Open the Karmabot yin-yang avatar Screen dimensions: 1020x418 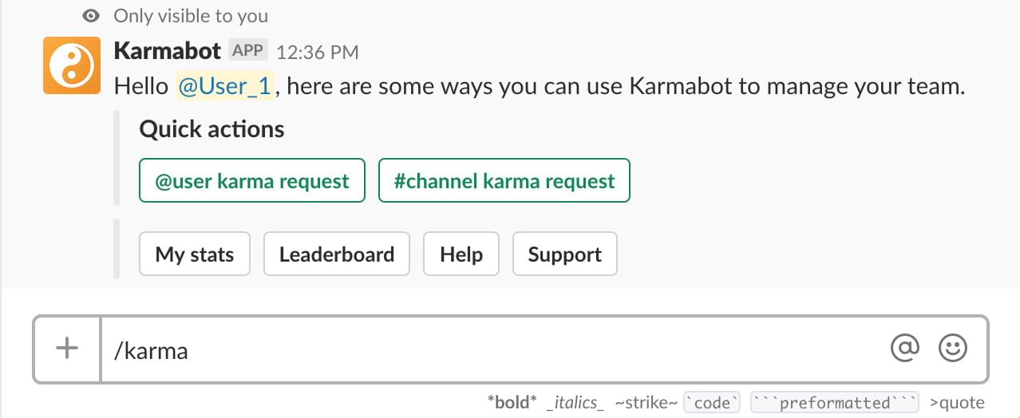click(x=72, y=65)
